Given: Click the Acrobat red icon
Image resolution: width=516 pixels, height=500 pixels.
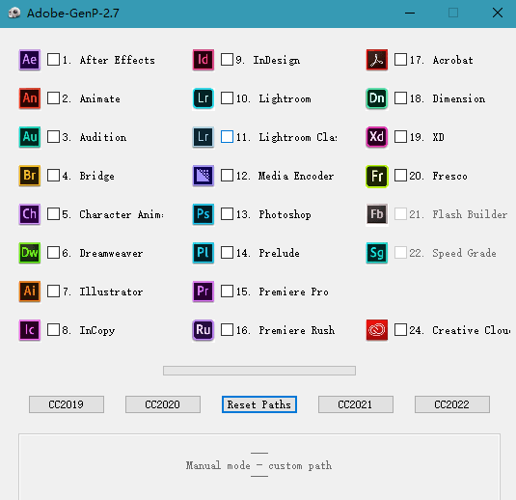Looking at the screenshot, I should click(x=377, y=60).
